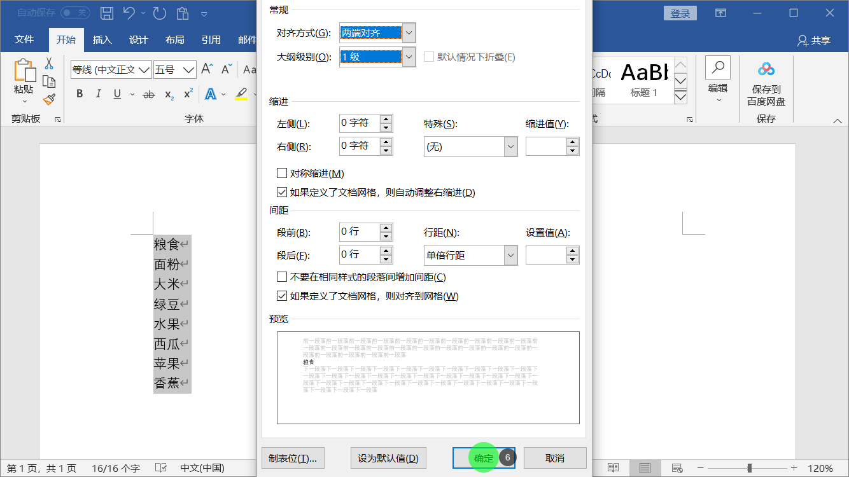
Task: Click the Format Painter brush icon
Action: coord(49,99)
